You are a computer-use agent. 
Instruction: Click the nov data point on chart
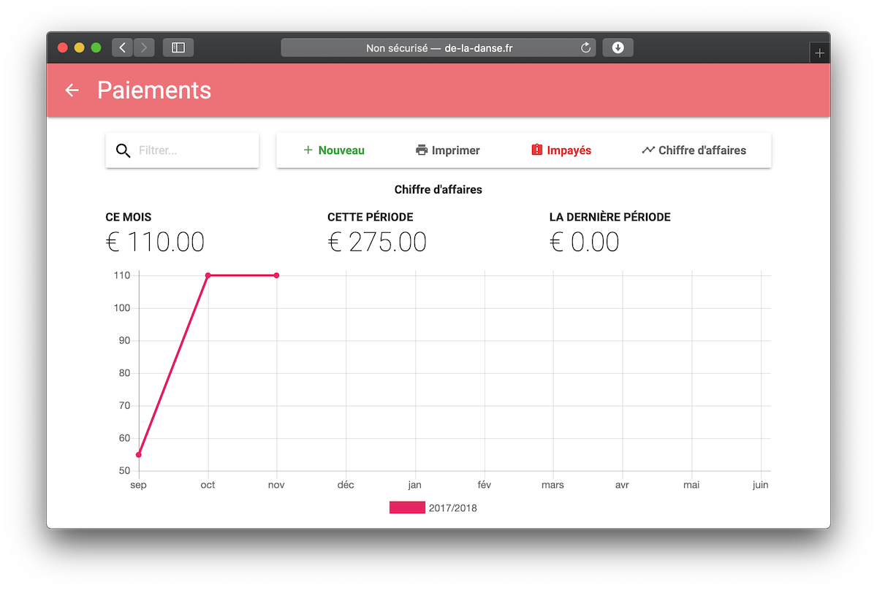click(x=277, y=275)
